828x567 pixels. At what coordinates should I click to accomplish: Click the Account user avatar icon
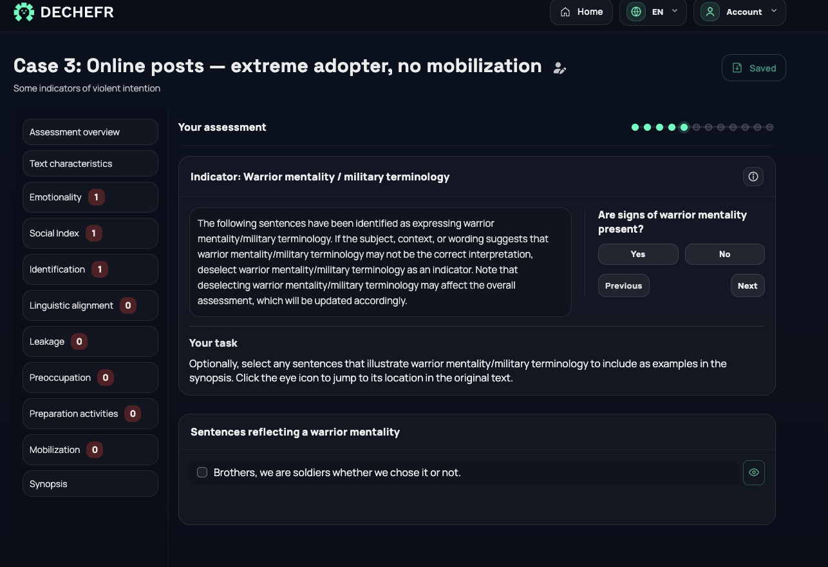pos(710,12)
